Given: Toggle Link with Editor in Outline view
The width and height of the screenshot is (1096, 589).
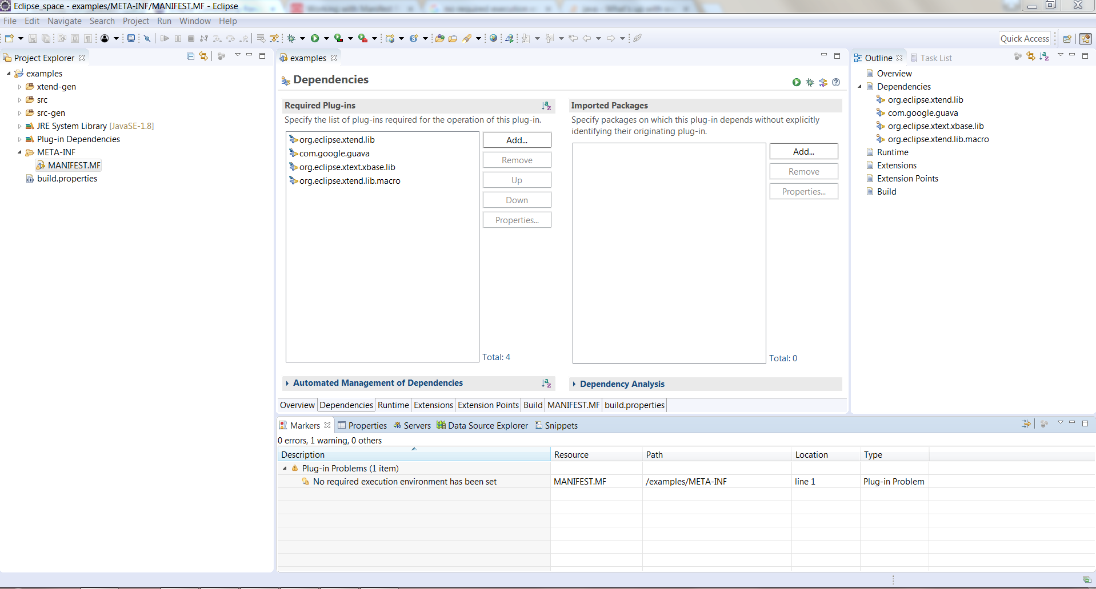Looking at the screenshot, I should (1031, 56).
